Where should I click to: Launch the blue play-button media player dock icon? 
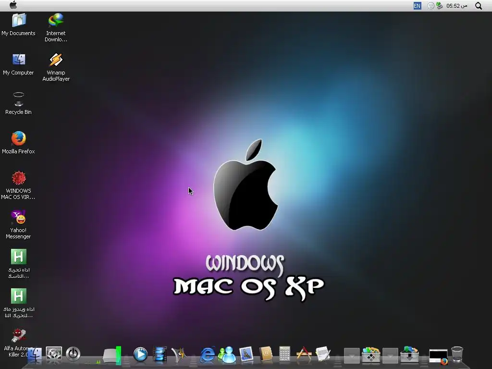click(x=140, y=355)
